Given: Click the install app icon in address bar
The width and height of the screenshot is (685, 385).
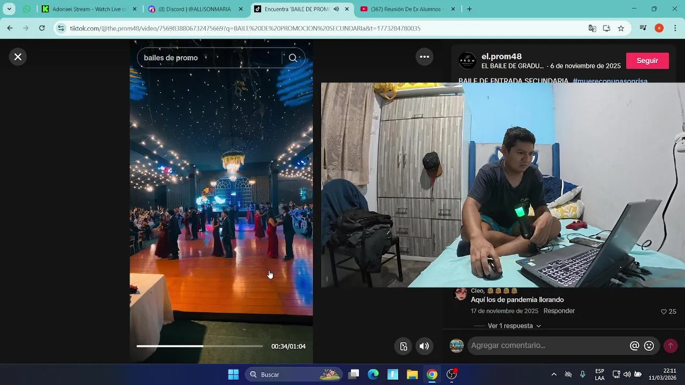Looking at the screenshot, I should pos(606,28).
